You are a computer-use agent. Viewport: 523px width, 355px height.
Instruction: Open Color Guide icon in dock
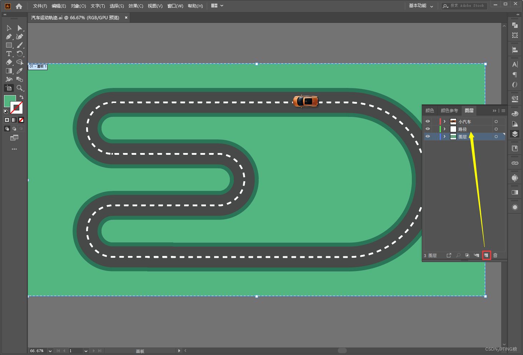(515, 124)
